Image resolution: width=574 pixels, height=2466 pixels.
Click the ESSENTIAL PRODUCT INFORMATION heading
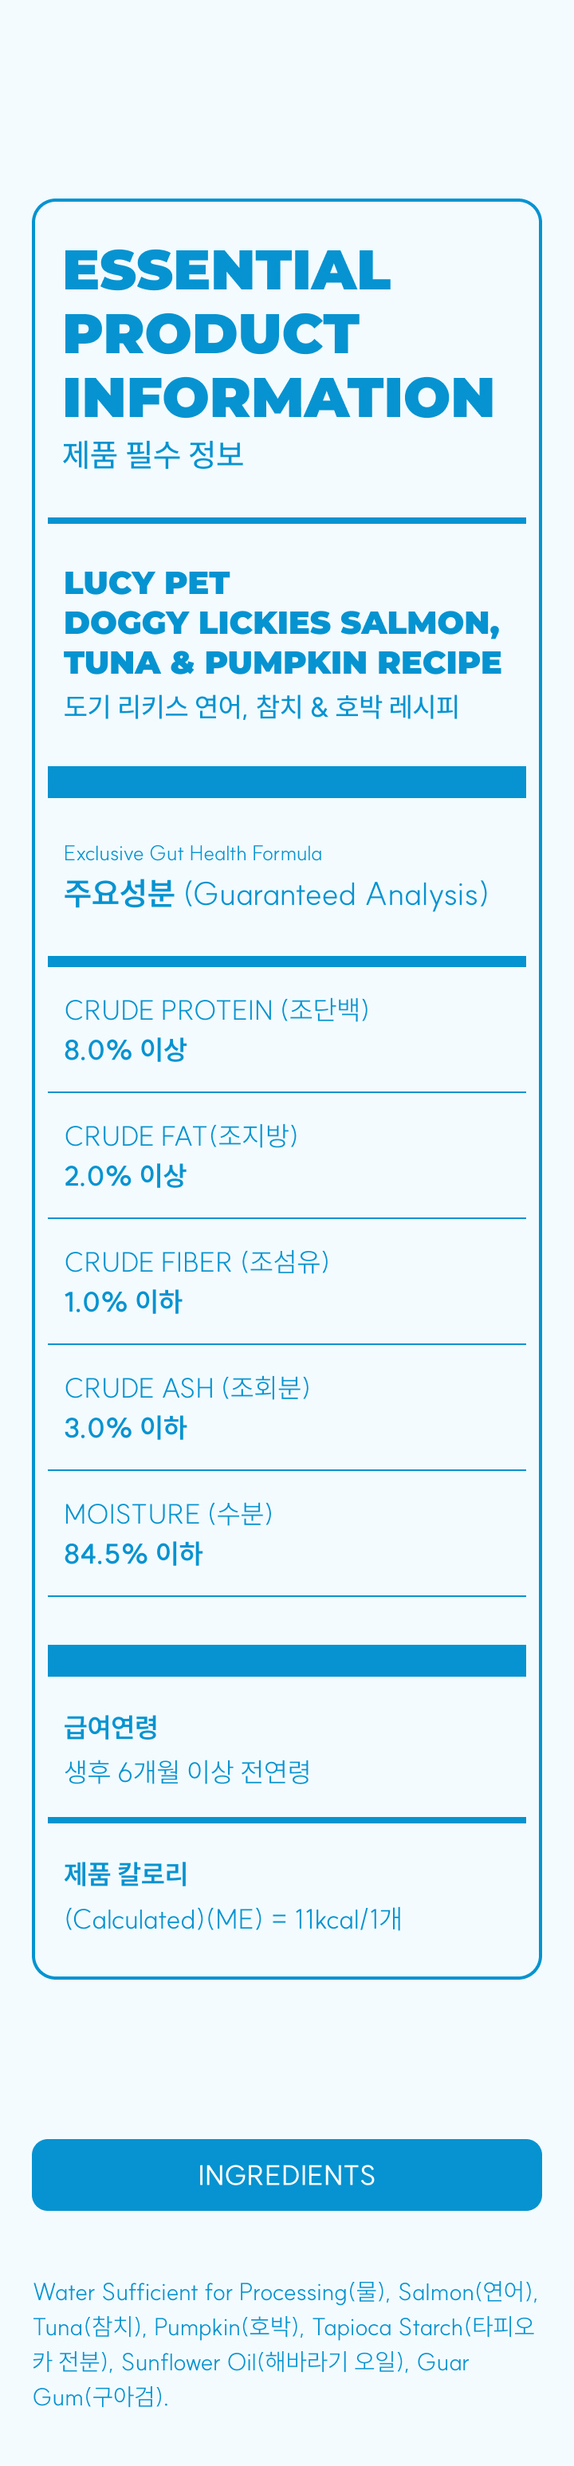[x=278, y=333]
